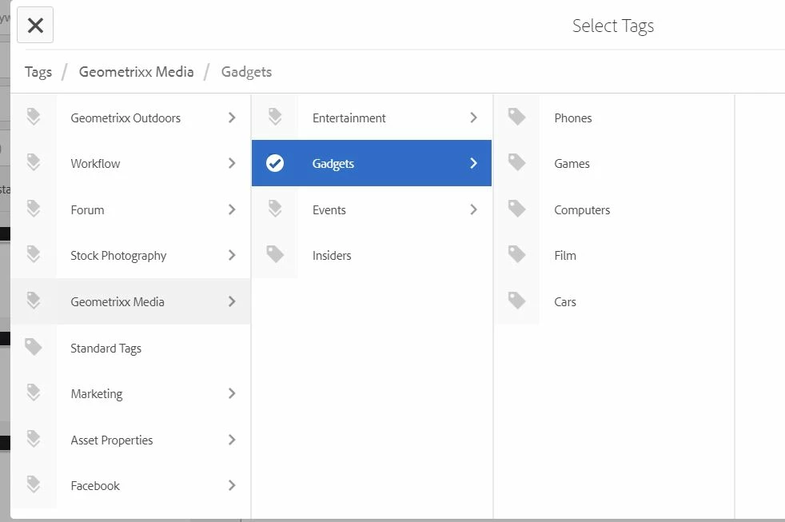
Task: Select Geometrixx Media row label
Action: [118, 302]
